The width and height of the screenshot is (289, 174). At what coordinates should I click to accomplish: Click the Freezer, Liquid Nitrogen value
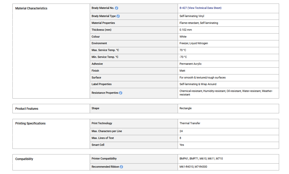[193, 43]
